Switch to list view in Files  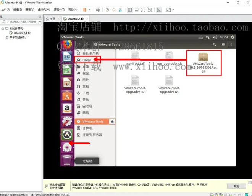pos(223,45)
